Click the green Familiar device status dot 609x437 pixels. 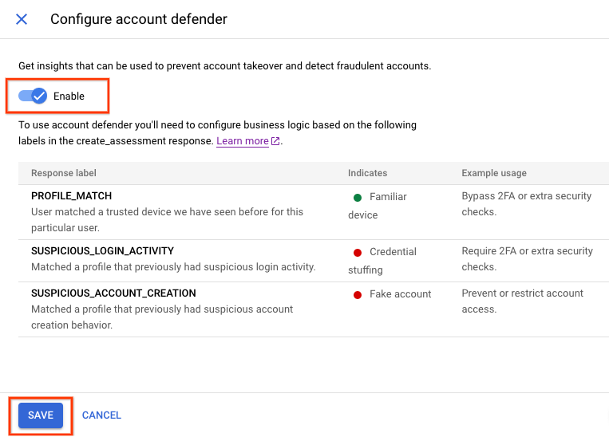[358, 197]
